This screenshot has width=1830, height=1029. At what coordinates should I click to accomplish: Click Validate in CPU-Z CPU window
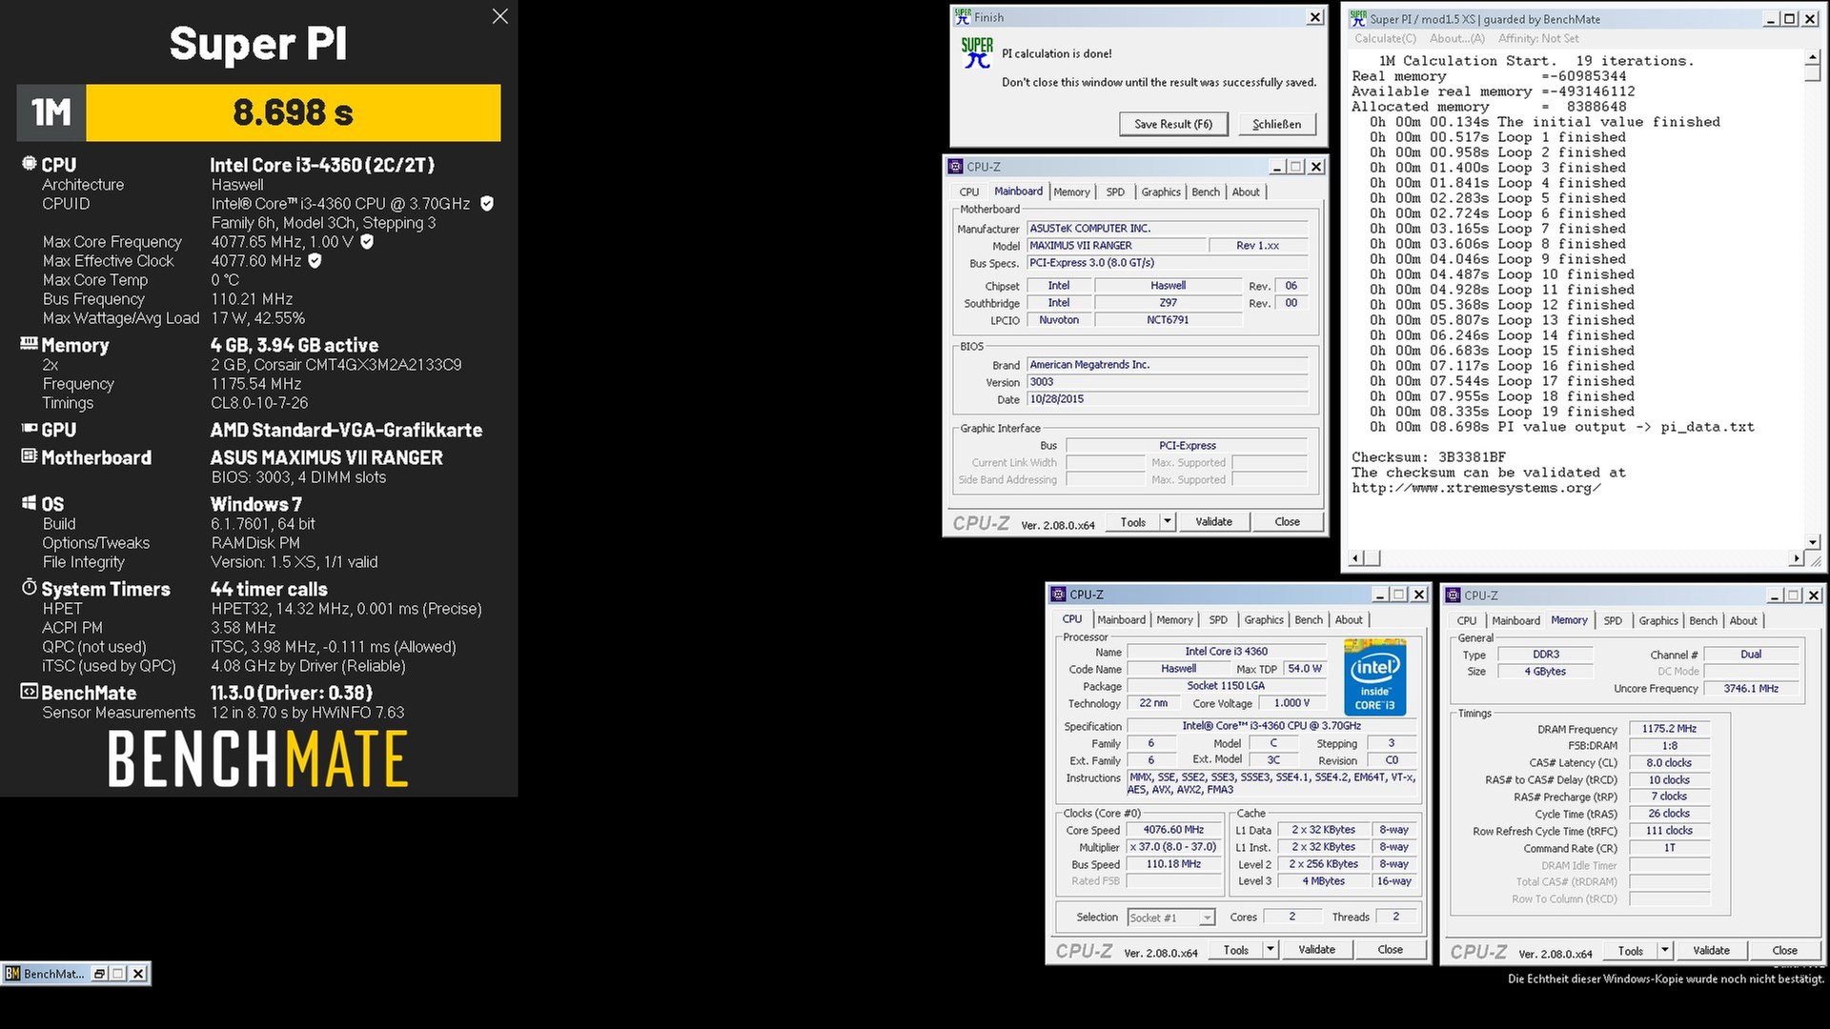(x=1316, y=950)
